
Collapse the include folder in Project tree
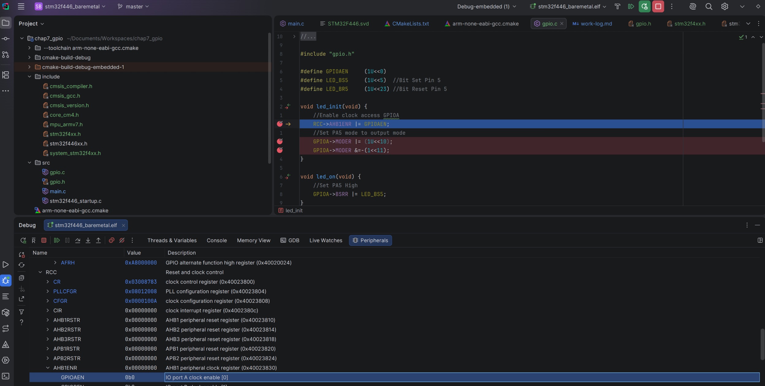[x=29, y=76]
